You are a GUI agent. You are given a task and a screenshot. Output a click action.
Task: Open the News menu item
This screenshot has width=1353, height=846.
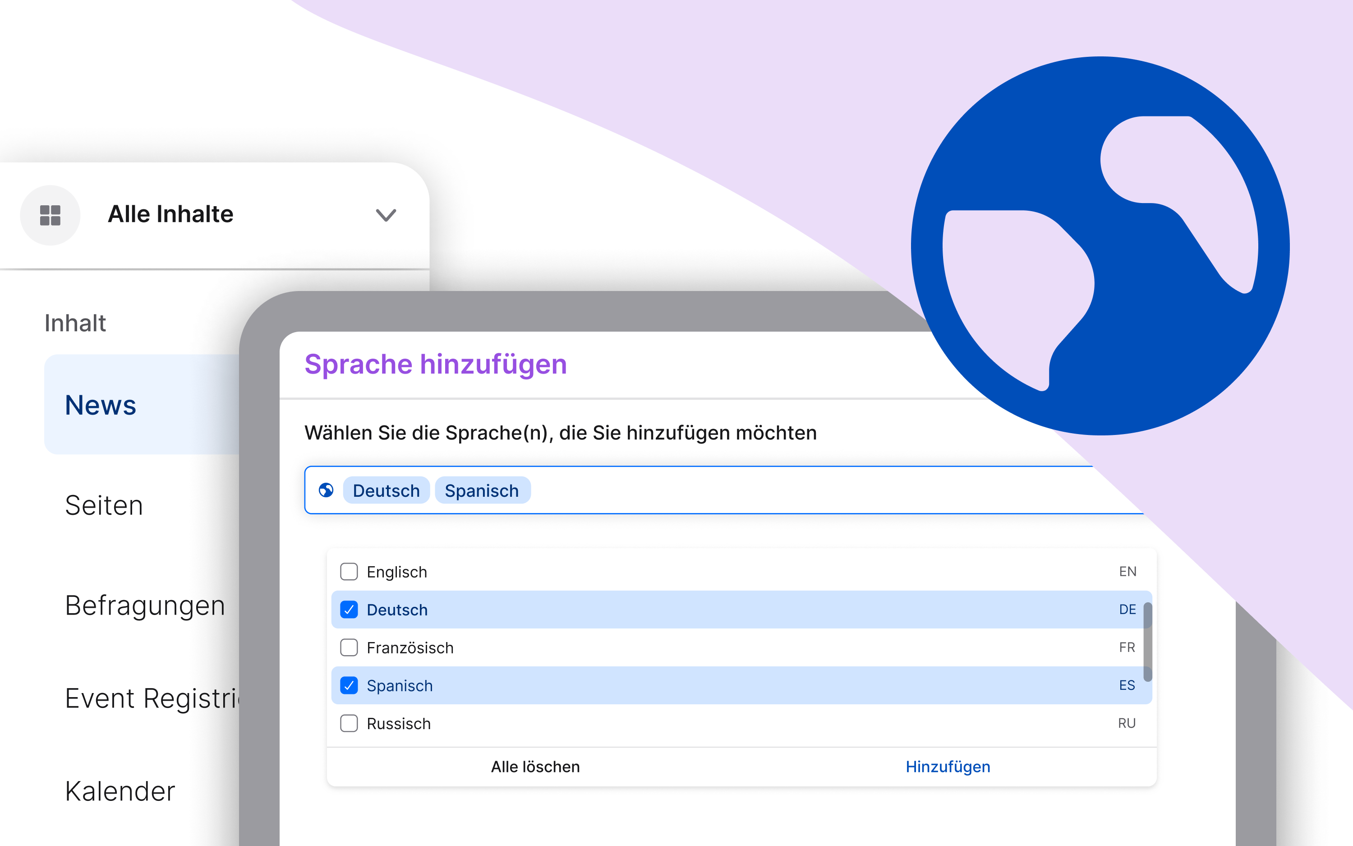tap(142, 405)
